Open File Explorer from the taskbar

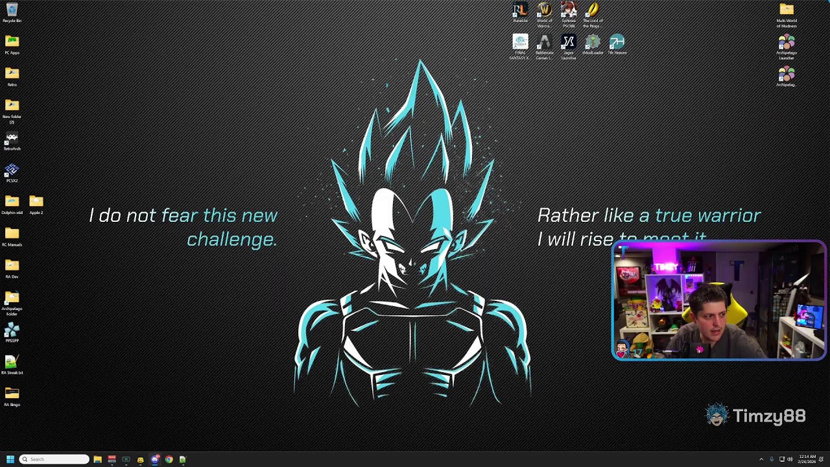coord(97,459)
